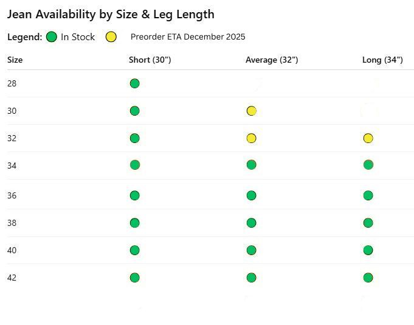Select green dot for size 30 Short

(x=135, y=111)
